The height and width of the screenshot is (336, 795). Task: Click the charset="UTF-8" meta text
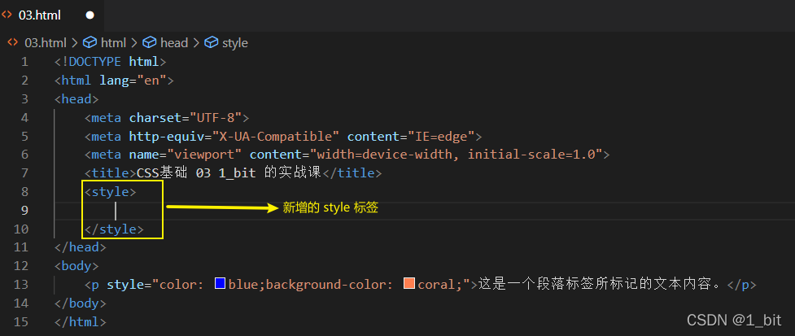tap(186, 118)
